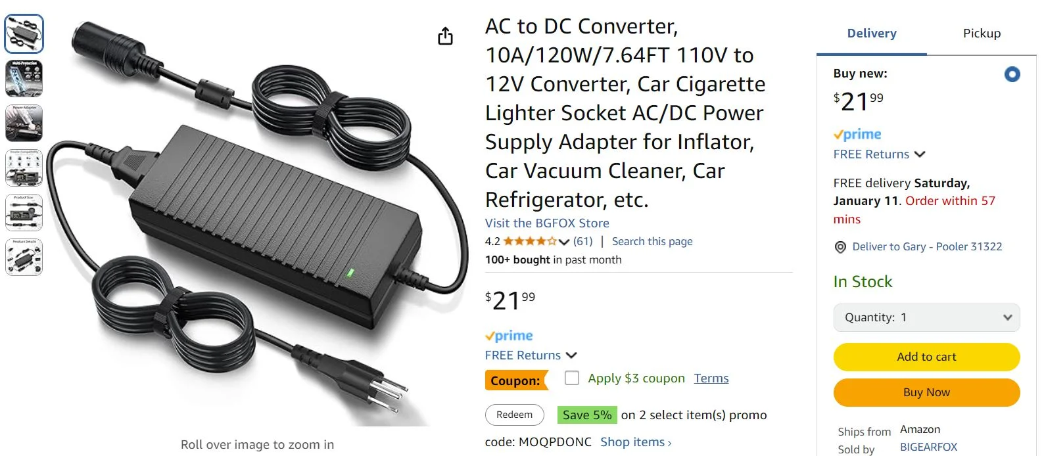The image size is (1044, 456).
Task: Check the Apply $3 coupon checkbox
Action: pos(571,378)
